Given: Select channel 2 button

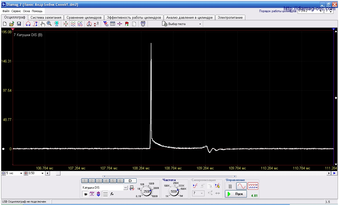Looking at the screenshot, I should (92, 181).
